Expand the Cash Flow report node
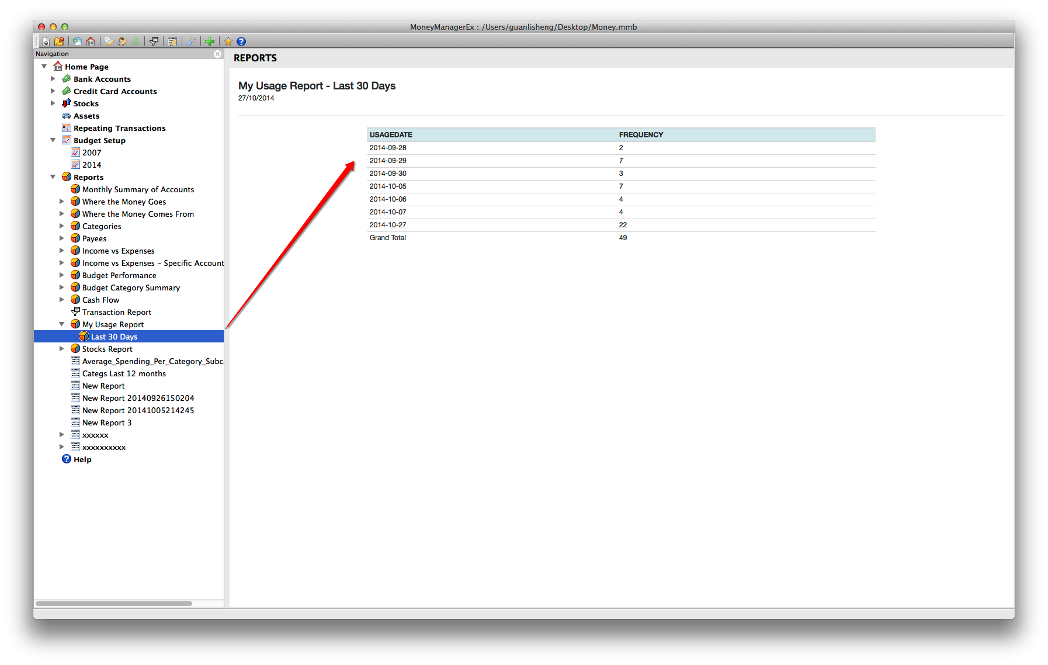This screenshot has height=665, width=1048. [x=62, y=300]
